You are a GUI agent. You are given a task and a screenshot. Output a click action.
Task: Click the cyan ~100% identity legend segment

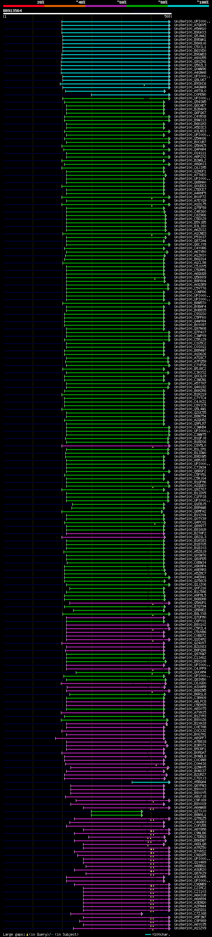pos(188,6)
